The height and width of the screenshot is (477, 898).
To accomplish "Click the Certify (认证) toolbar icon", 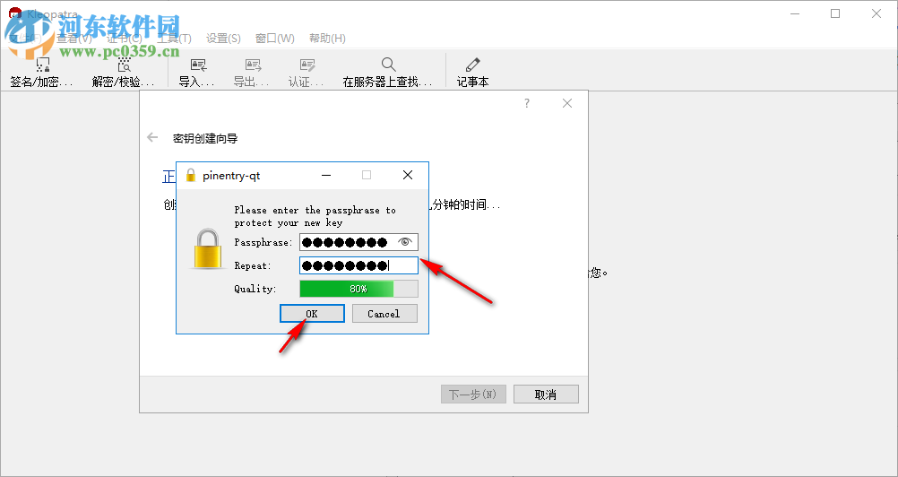I will (x=307, y=65).
